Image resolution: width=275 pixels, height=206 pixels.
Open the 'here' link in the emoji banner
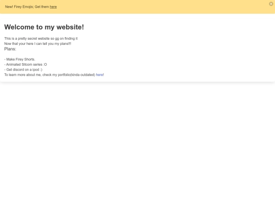click(x=53, y=7)
